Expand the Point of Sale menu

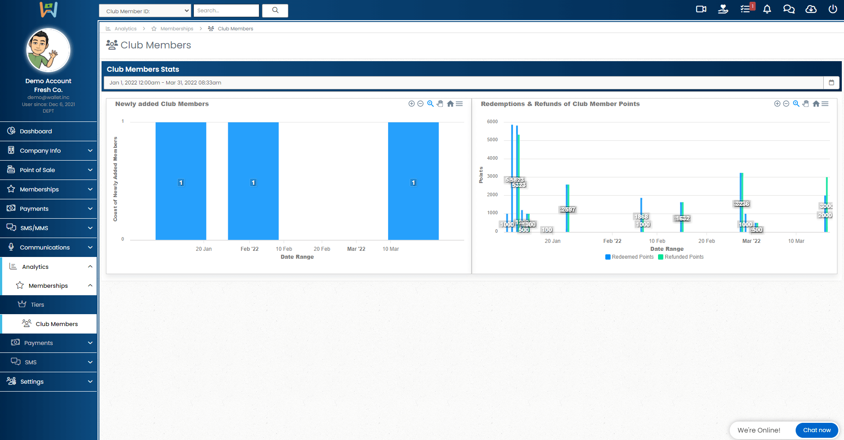coord(48,170)
